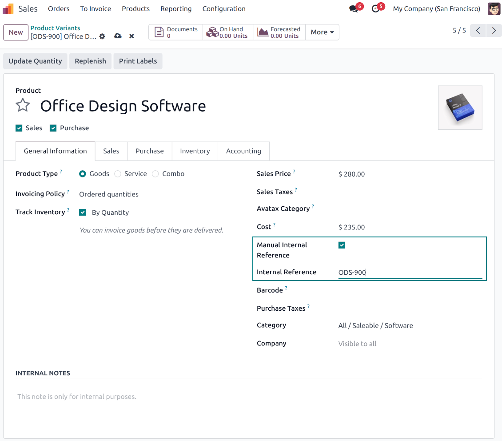Click the user avatar in the top bar
This screenshot has width=502, height=441.
pyautogui.click(x=494, y=9)
